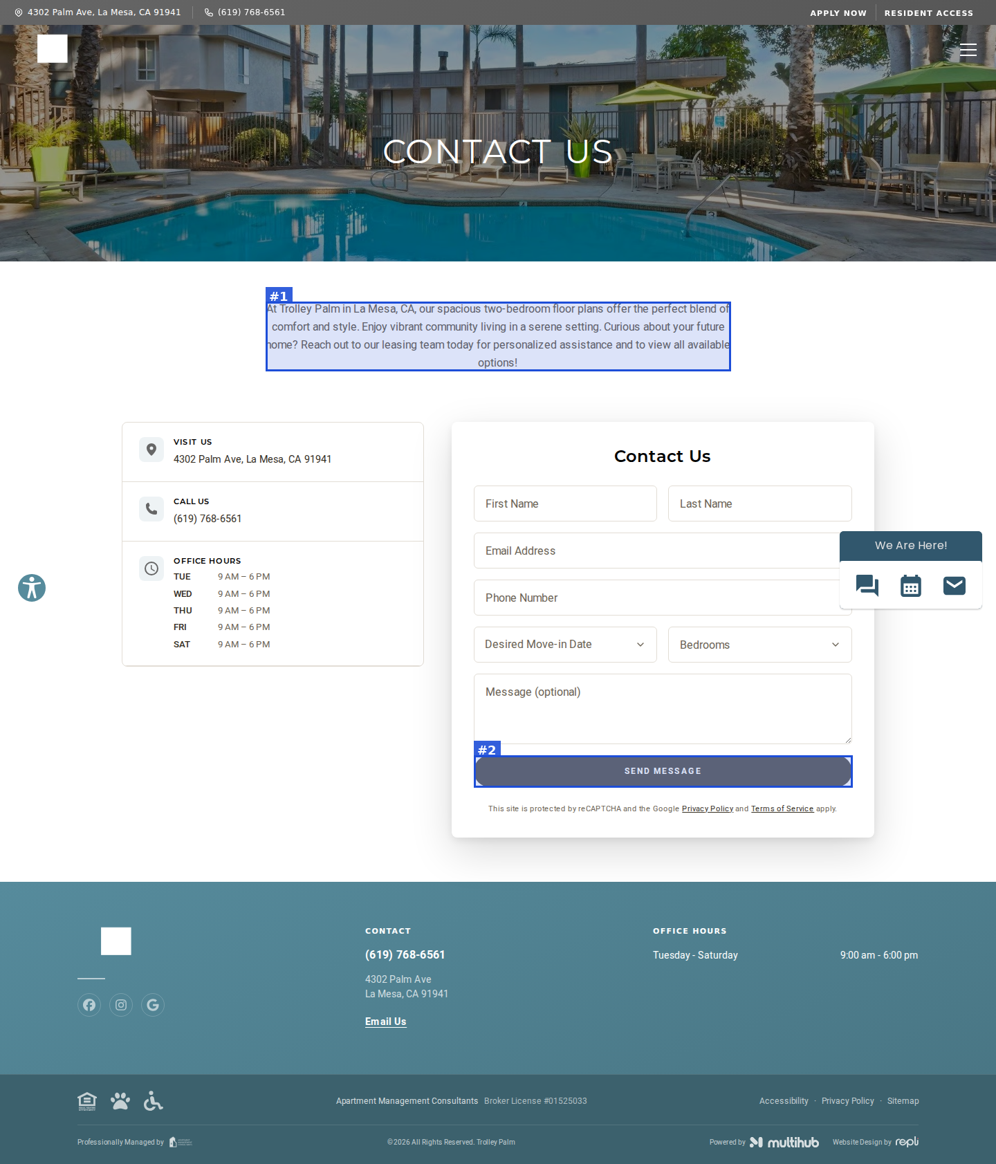Focus the Phone Number field
This screenshot has height=1164, width=996.
[663, 598]
